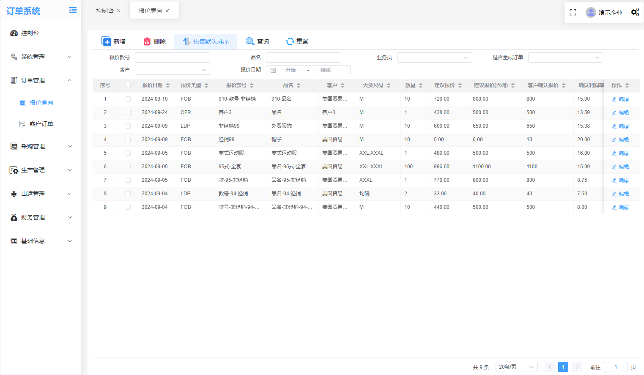Sort by 大货尺码 column arrows

[x=389, y=85]
